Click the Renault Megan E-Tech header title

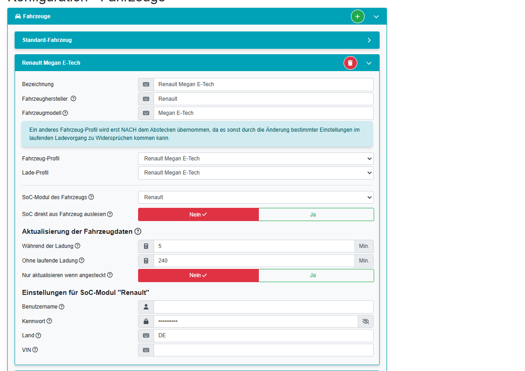[51, 63]
